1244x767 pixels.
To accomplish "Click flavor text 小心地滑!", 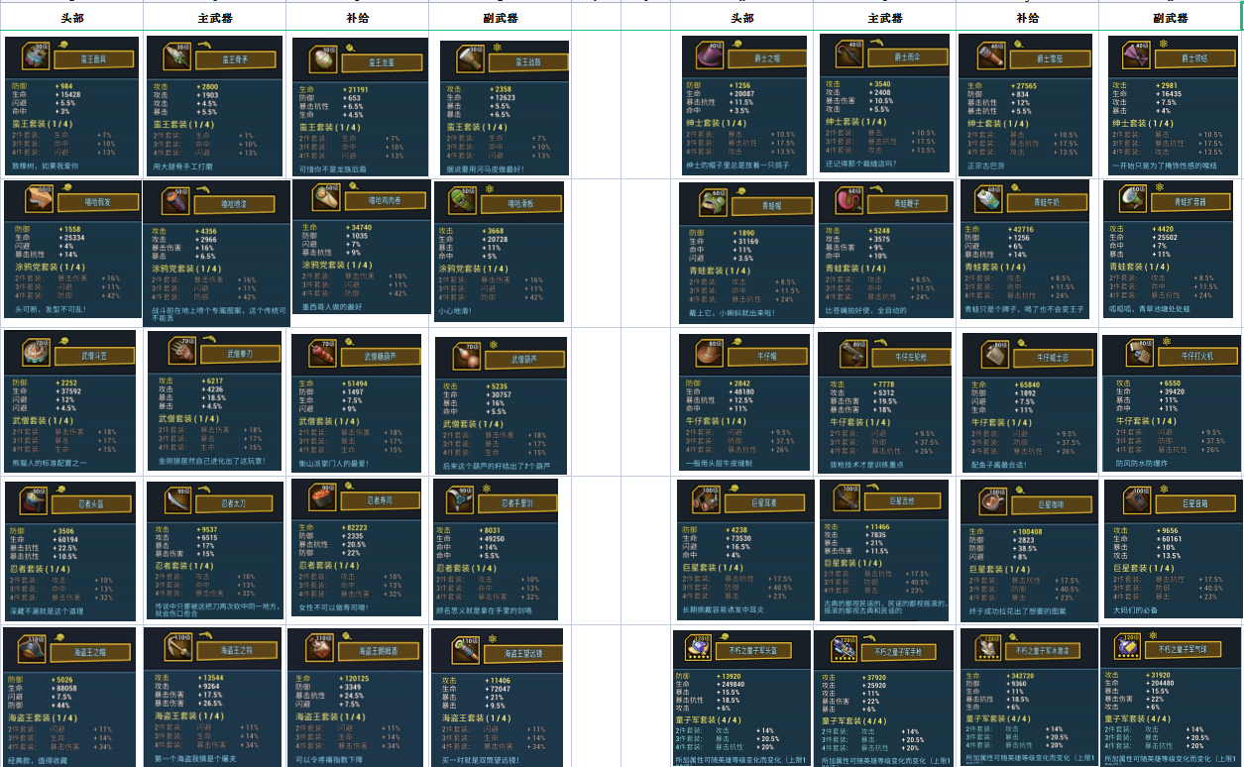I will click(x=457, y=310).
